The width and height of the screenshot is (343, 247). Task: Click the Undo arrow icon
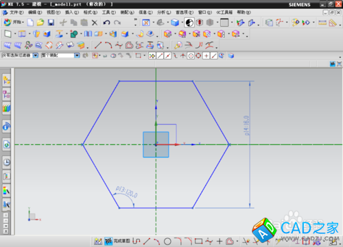pyautogui.click(x=106, y=23)
